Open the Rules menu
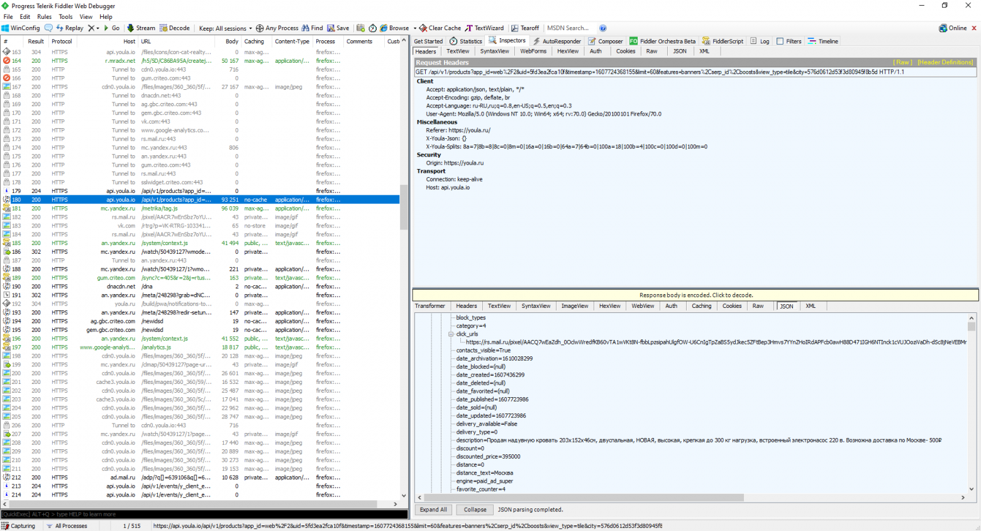This screenshot has height=531, width=981. 44,17
